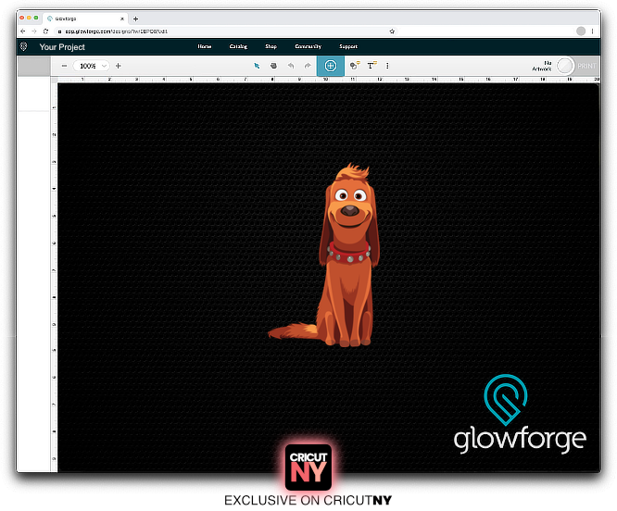Screen dimensions: 617x511
Task: Select the text T tool
Action: [371, 66]
